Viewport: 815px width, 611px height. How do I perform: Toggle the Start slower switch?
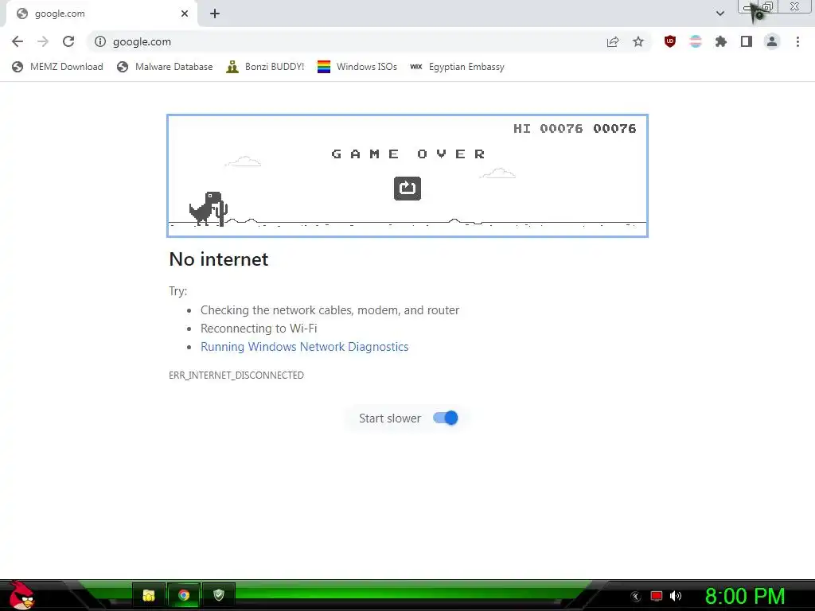[446, 418]
